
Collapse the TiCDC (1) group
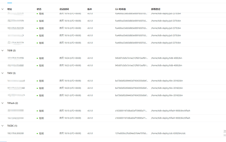point(3,126)
